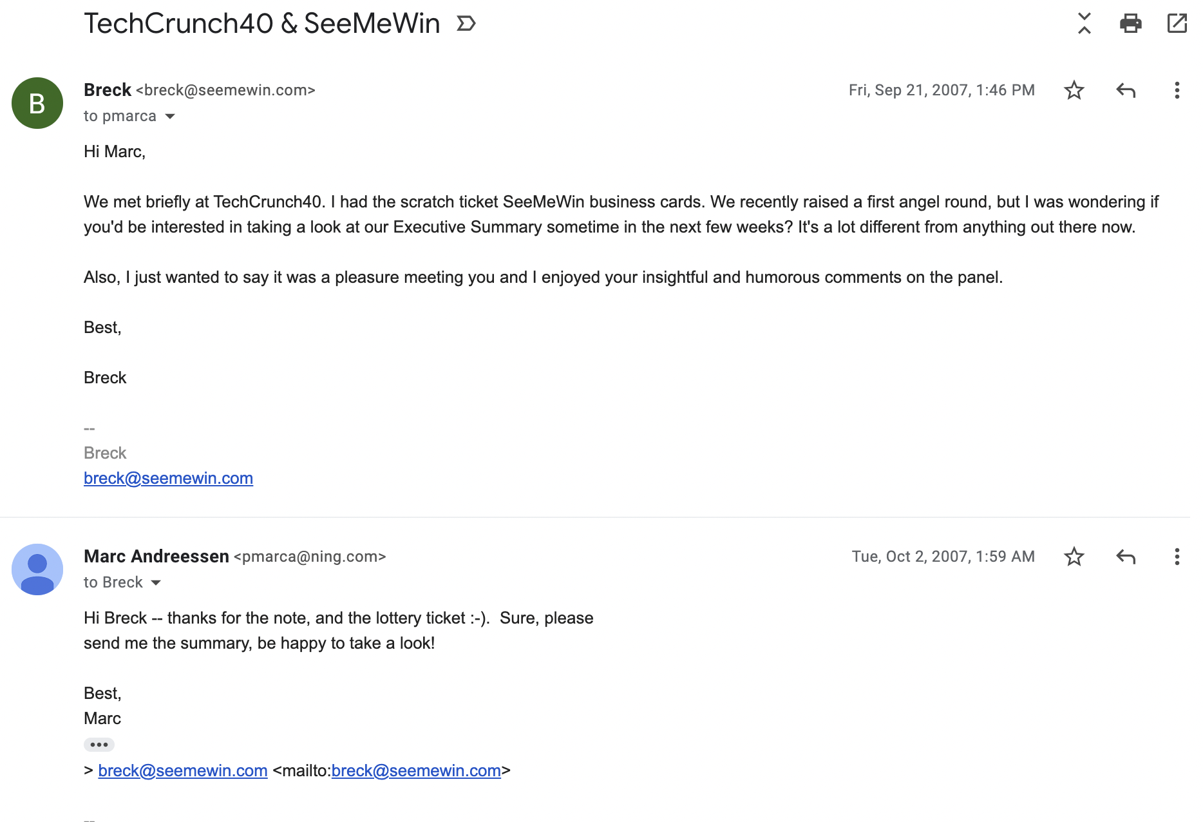This screenshot has width=1203, height=822.
Task: Click quoted breck@seemewin.com link
Action: (182, 770)
